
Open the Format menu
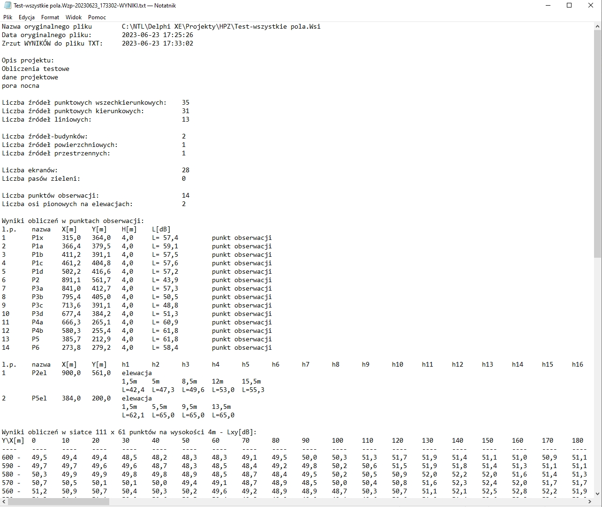50,17
